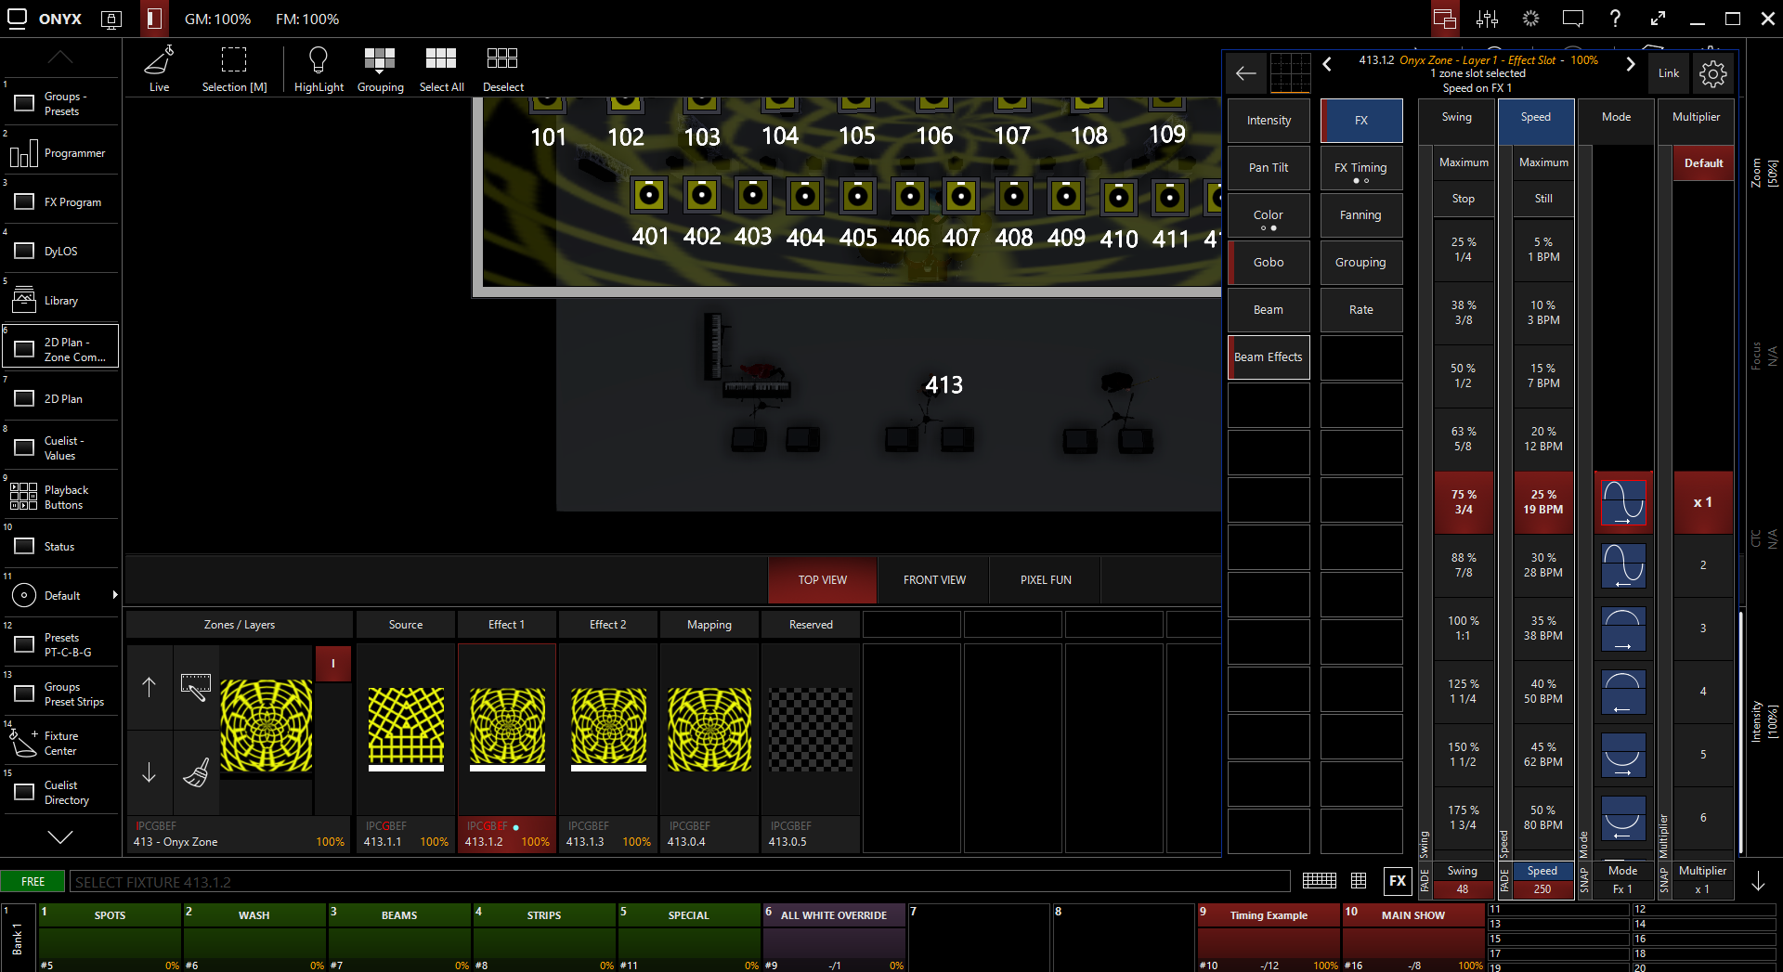
Task: Go to next effect slot with right chevron
Action: pos(1630,64)
